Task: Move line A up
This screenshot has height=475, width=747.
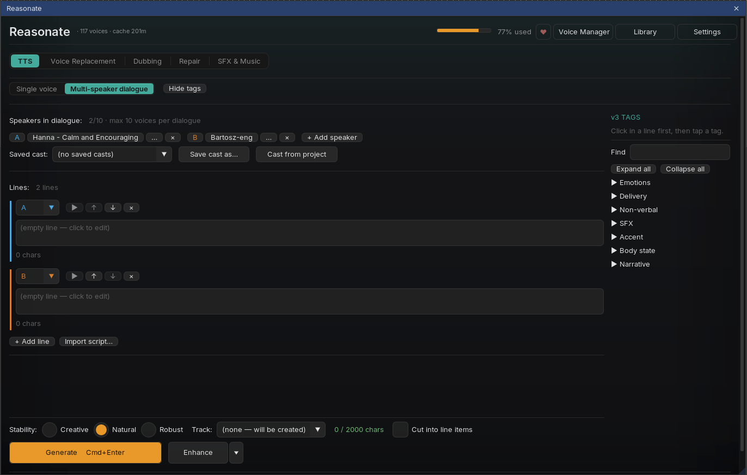Action: point(94,208)
